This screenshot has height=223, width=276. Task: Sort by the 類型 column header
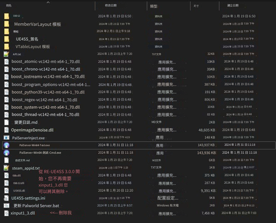(x=154, y=6)
